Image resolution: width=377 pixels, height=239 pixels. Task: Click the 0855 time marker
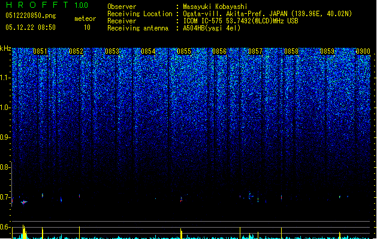pos(184,51)
